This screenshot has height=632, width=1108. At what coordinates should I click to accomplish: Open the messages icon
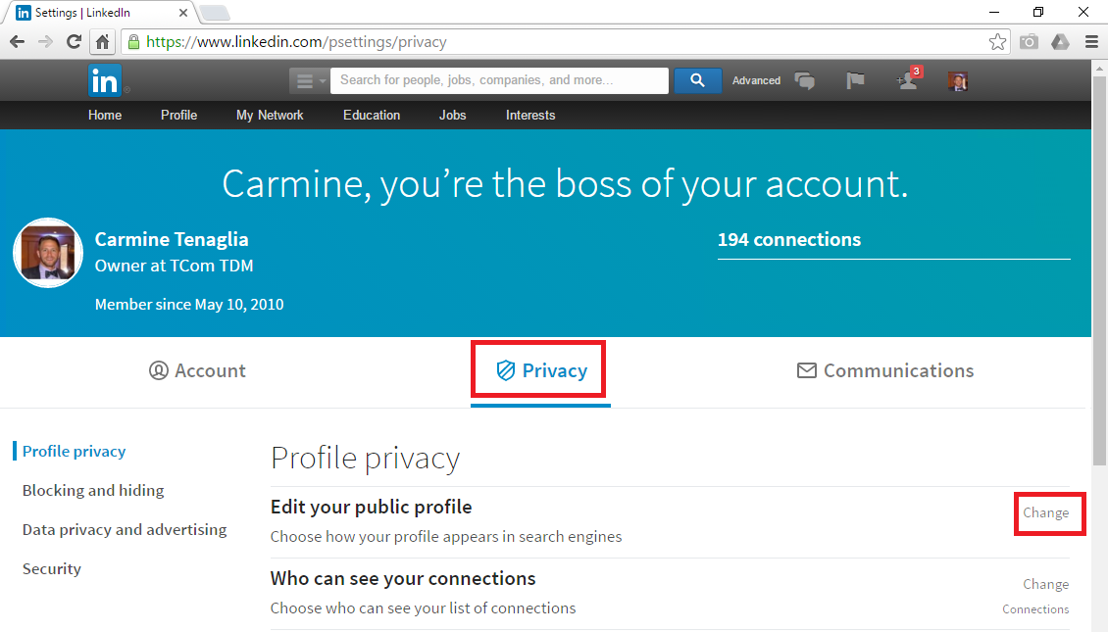[x=805, y=80]
